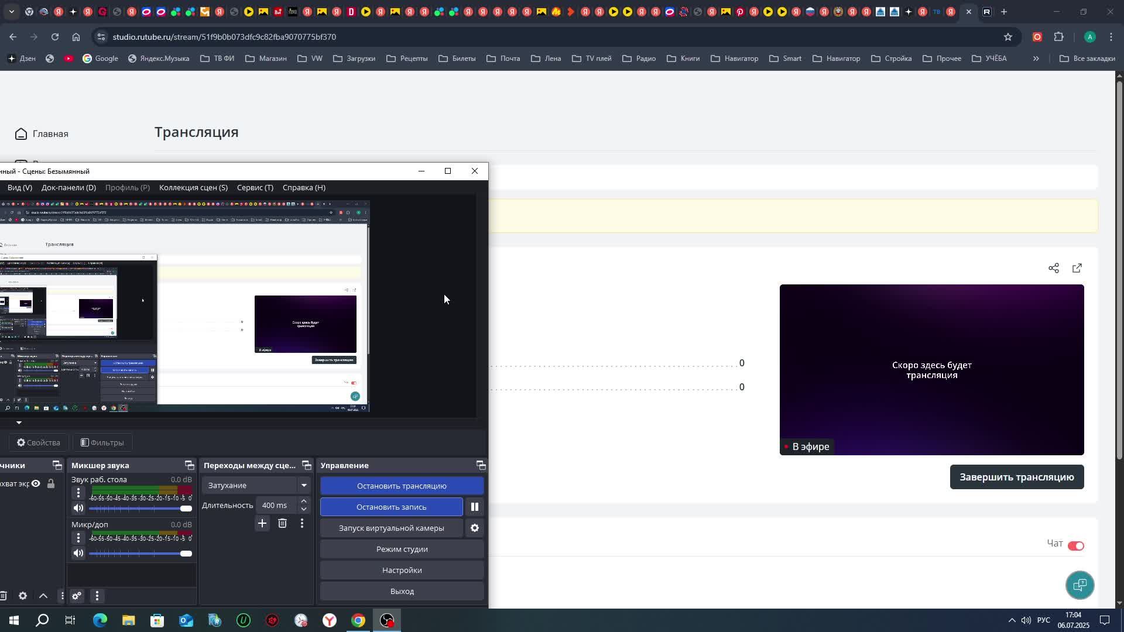
Task: Add a new transition with the plus icon
Action: 262,523
